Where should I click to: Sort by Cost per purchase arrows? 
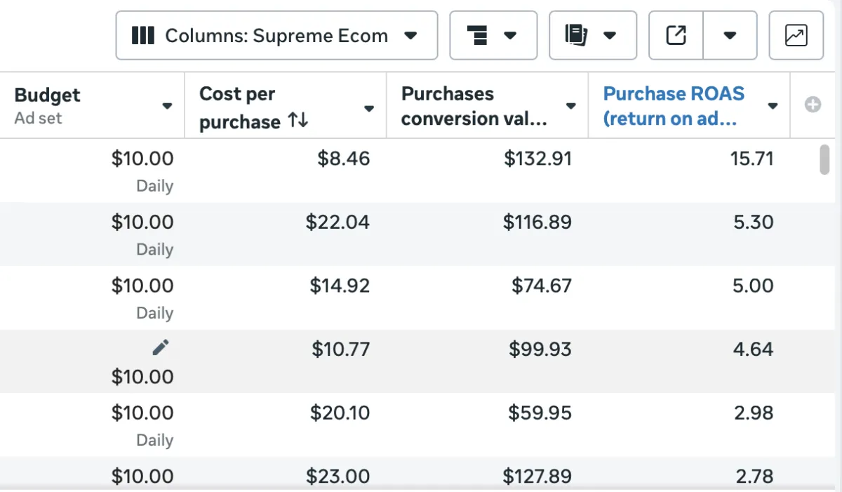[298, 121]
